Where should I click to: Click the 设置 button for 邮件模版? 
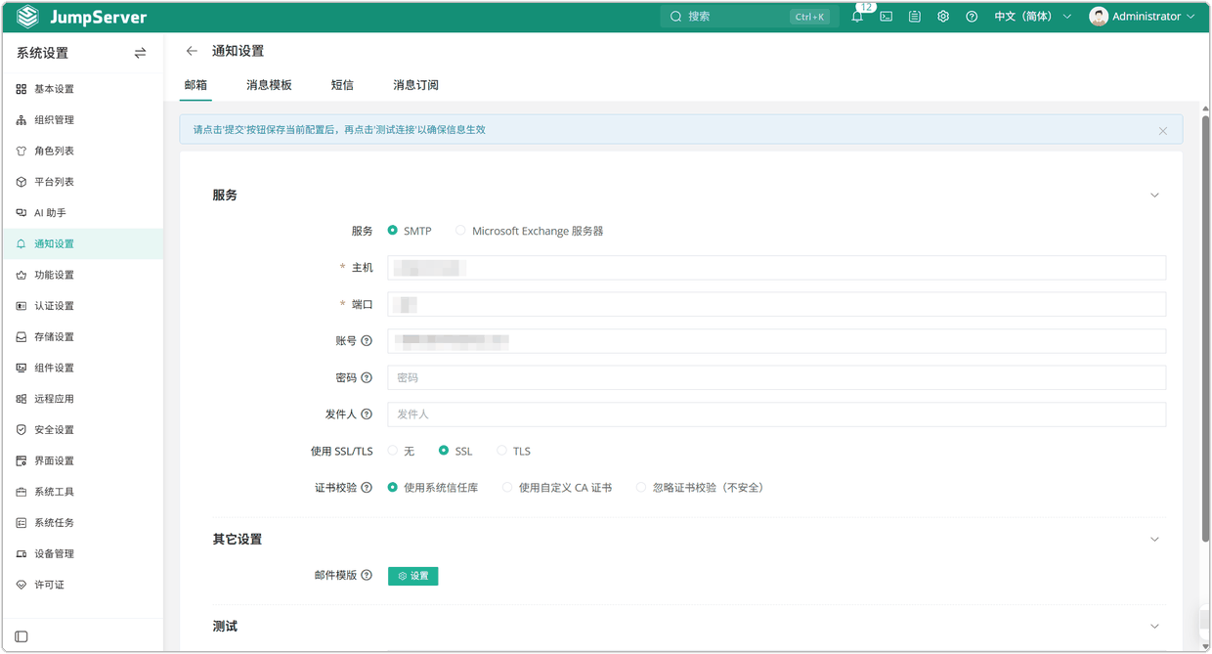point(412,576)
